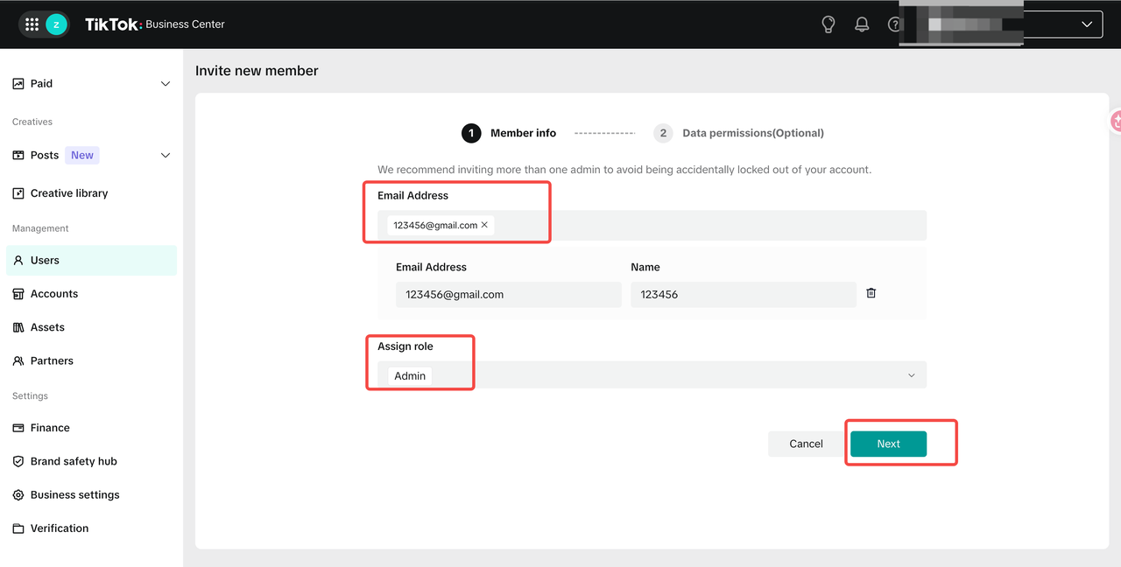Viewport: 1121px width, 567px height.
Task: Click the Posts icon
Action: (x=18, y=156)
